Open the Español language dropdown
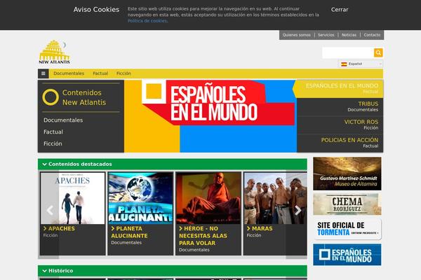The width and height of the screenshot is (421, 280). [x=361, y=64]
